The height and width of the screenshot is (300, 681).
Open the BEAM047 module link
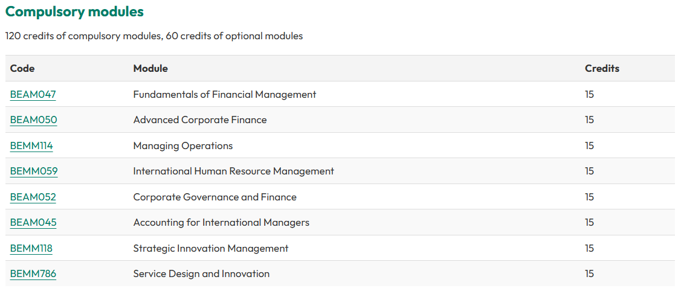pos(33,94)
